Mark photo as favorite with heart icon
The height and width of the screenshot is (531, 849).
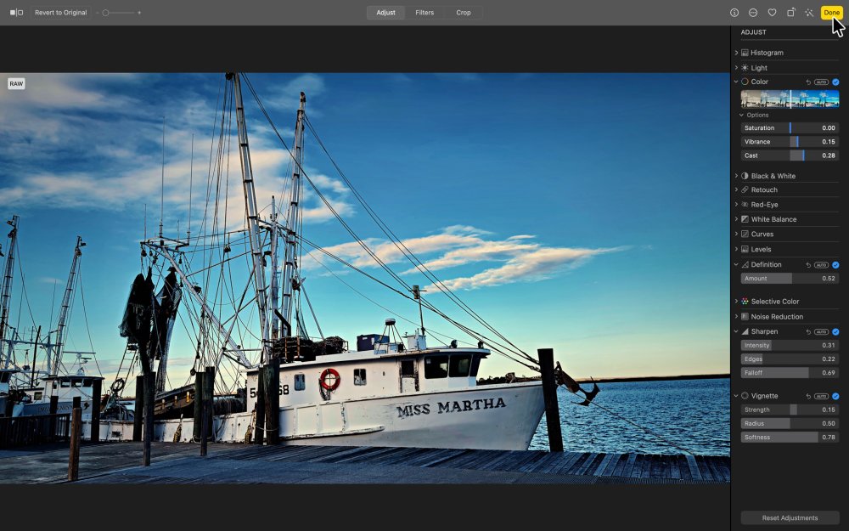[x=772, y=13]
